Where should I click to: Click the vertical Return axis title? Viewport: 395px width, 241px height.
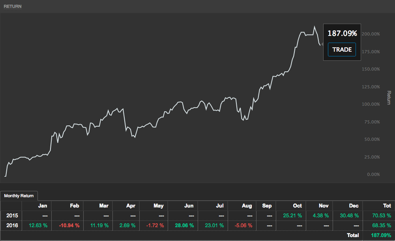pos(389,97)
